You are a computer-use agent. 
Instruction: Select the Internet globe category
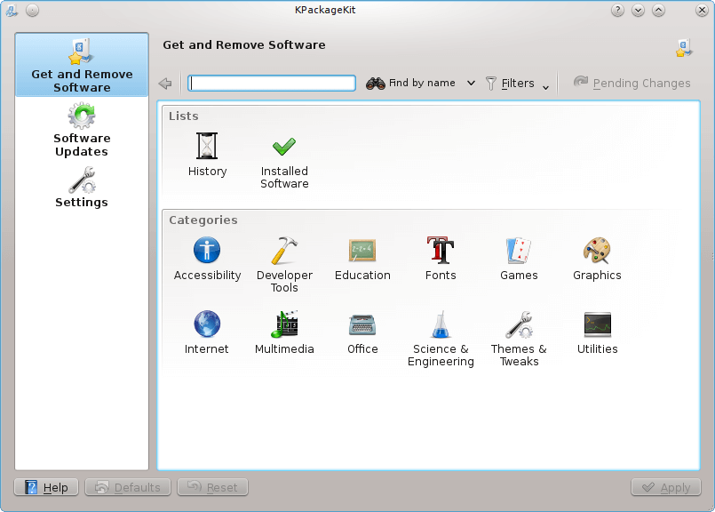click(x=207, y=325)
